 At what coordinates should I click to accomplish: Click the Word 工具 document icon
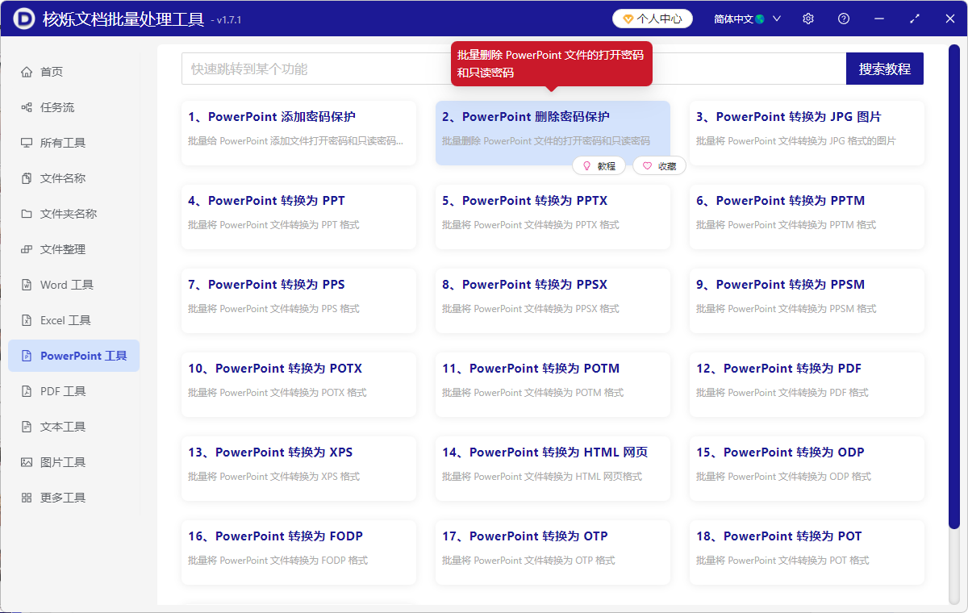(x=27, y=285)
